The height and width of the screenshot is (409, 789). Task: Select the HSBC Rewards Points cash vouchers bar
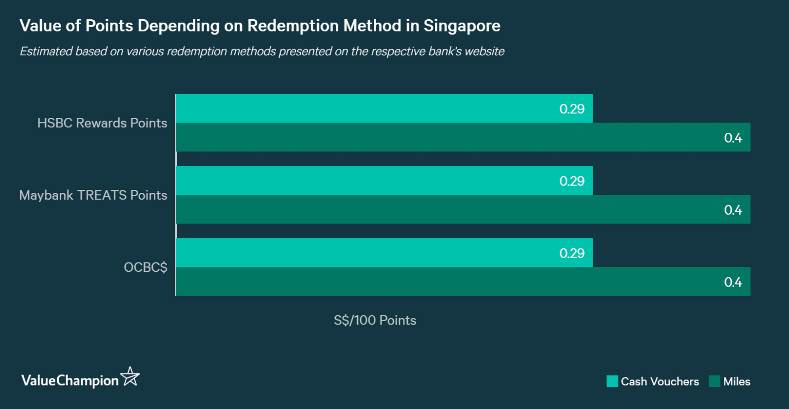[x=384, y=108]
